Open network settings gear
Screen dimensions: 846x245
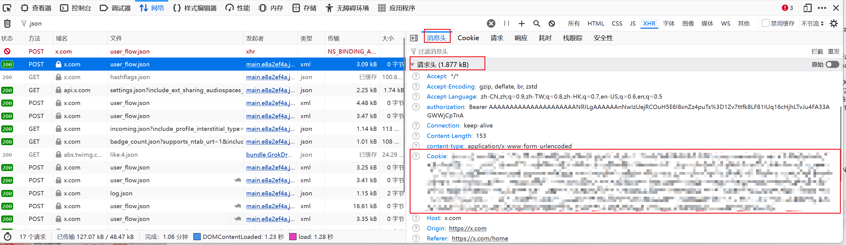click(x=834, y=23)
